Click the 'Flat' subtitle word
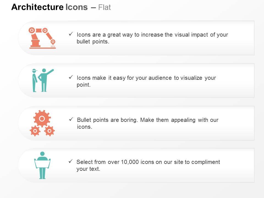The image size is (264, 198). [x=105, y=7]
